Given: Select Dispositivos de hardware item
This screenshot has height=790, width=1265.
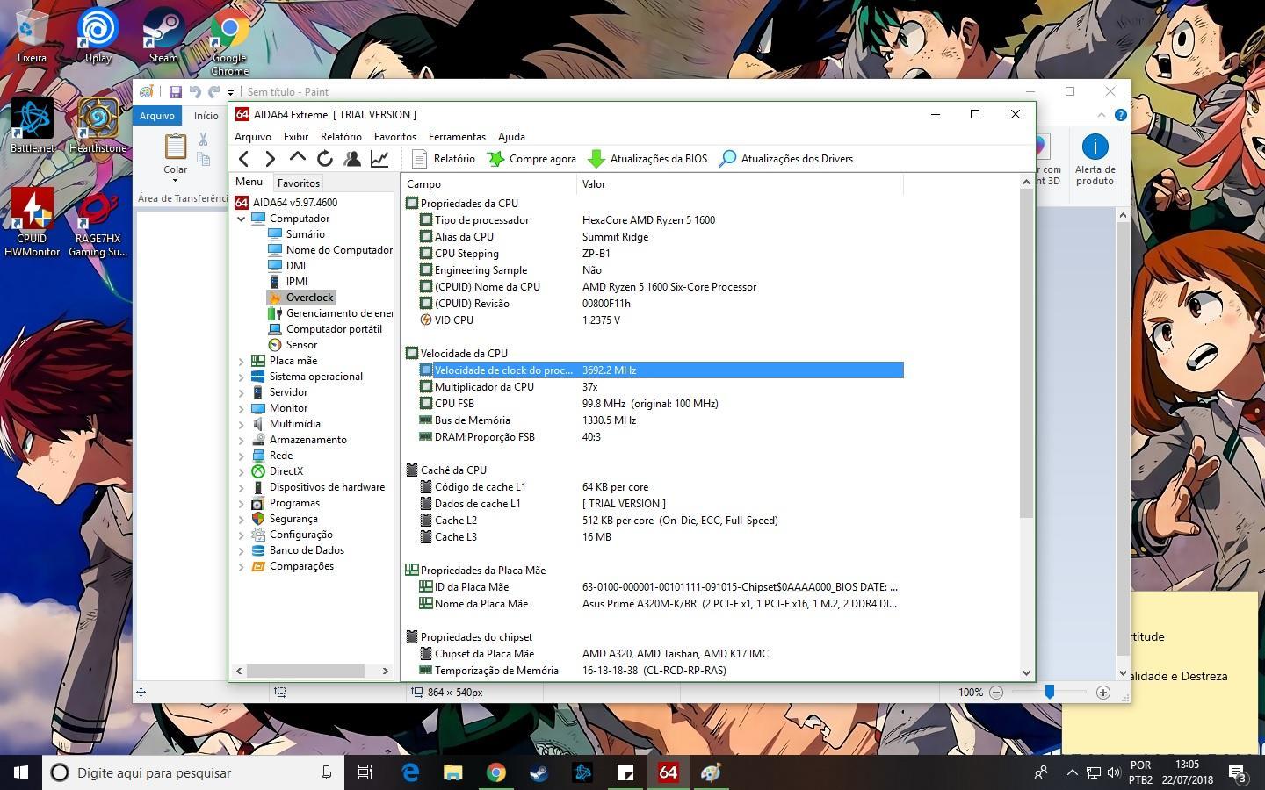Looking at the screenshot, I should [x=327, y=487].
